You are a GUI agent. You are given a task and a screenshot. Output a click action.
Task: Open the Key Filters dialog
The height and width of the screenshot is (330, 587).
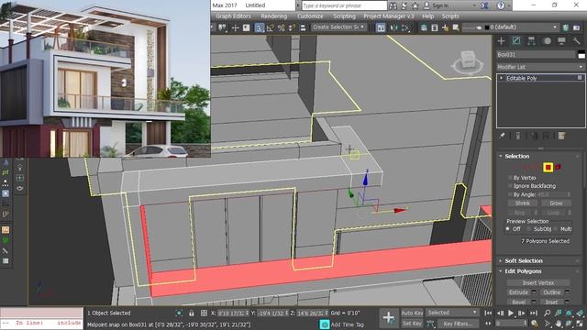click(x=458, y=324)
